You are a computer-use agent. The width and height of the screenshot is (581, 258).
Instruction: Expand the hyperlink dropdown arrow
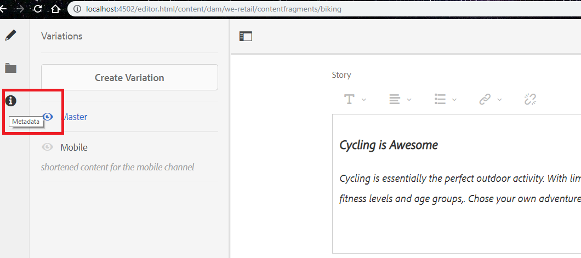tap(499, 100)
